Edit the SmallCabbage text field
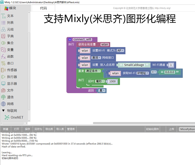Image resolution: width=195 pixels, height=165 pixels. point(134,65)
